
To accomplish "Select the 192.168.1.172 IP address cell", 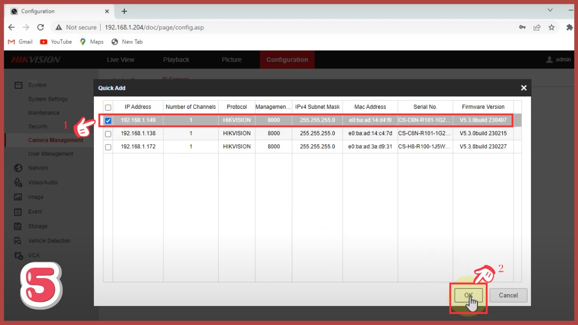I will click(x=138, y=146).
